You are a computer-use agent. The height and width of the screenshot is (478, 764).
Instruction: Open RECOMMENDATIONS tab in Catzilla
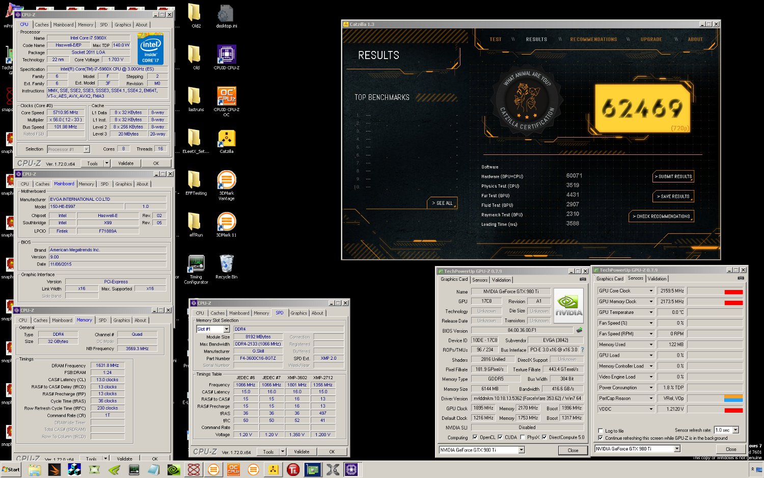click(x=593, y=39)
